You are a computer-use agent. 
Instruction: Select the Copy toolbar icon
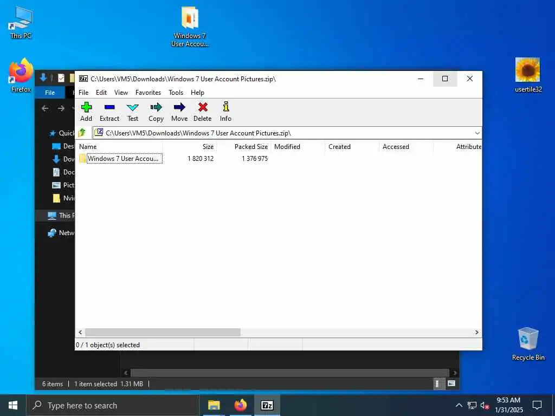click(x=156, y=112)
